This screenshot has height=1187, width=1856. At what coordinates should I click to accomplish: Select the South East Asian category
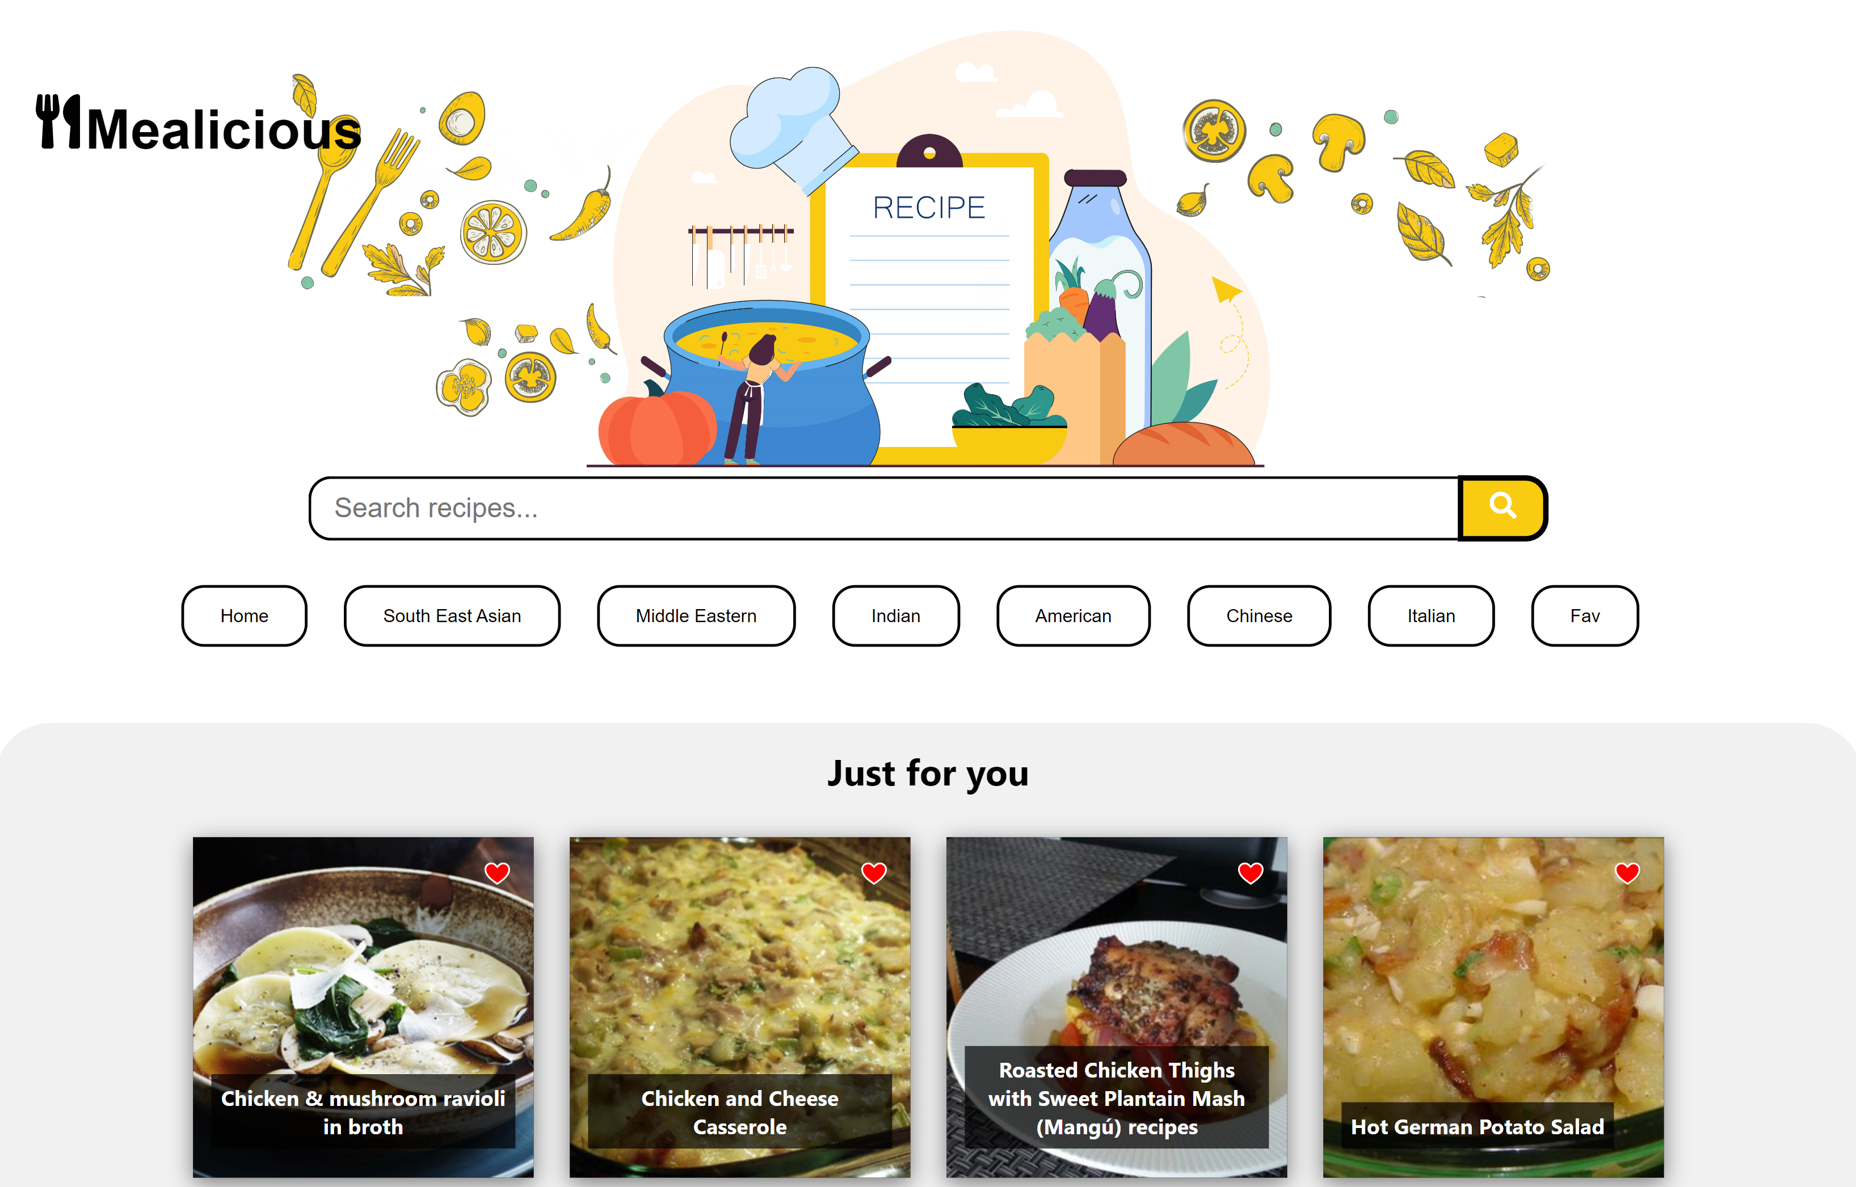pyautogui.click(x=452, y=616)
